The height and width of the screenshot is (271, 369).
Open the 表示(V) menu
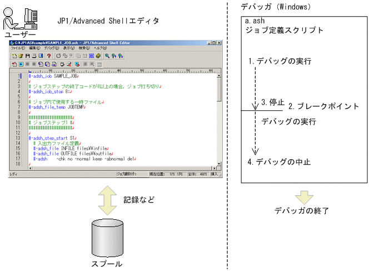(69, 48)
